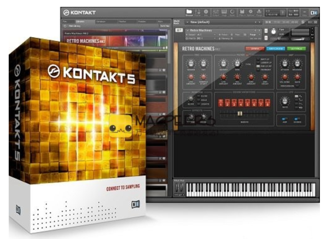Click the red Synth page button
The width and height of the screenshot is (328, 239).
point(255,49)
